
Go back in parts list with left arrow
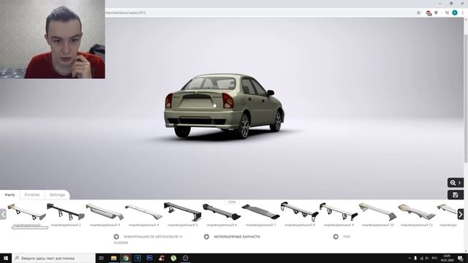[3, 214]
